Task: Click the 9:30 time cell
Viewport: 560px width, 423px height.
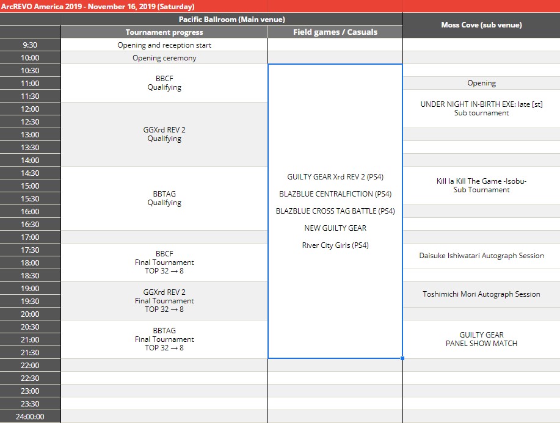Action: [30, 45]
